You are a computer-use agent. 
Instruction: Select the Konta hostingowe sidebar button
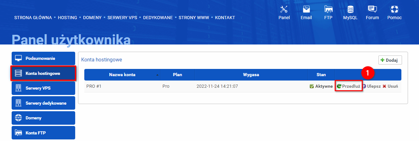43,74
